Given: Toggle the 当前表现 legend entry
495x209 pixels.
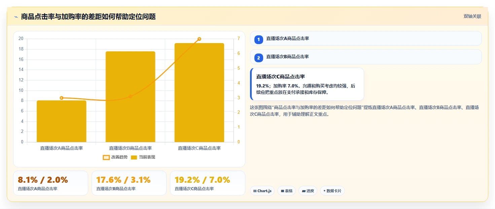Looking at the screenshot, I should click(143, 157).
